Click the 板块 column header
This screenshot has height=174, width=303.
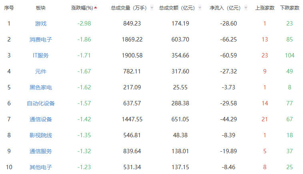click(41, 8)
